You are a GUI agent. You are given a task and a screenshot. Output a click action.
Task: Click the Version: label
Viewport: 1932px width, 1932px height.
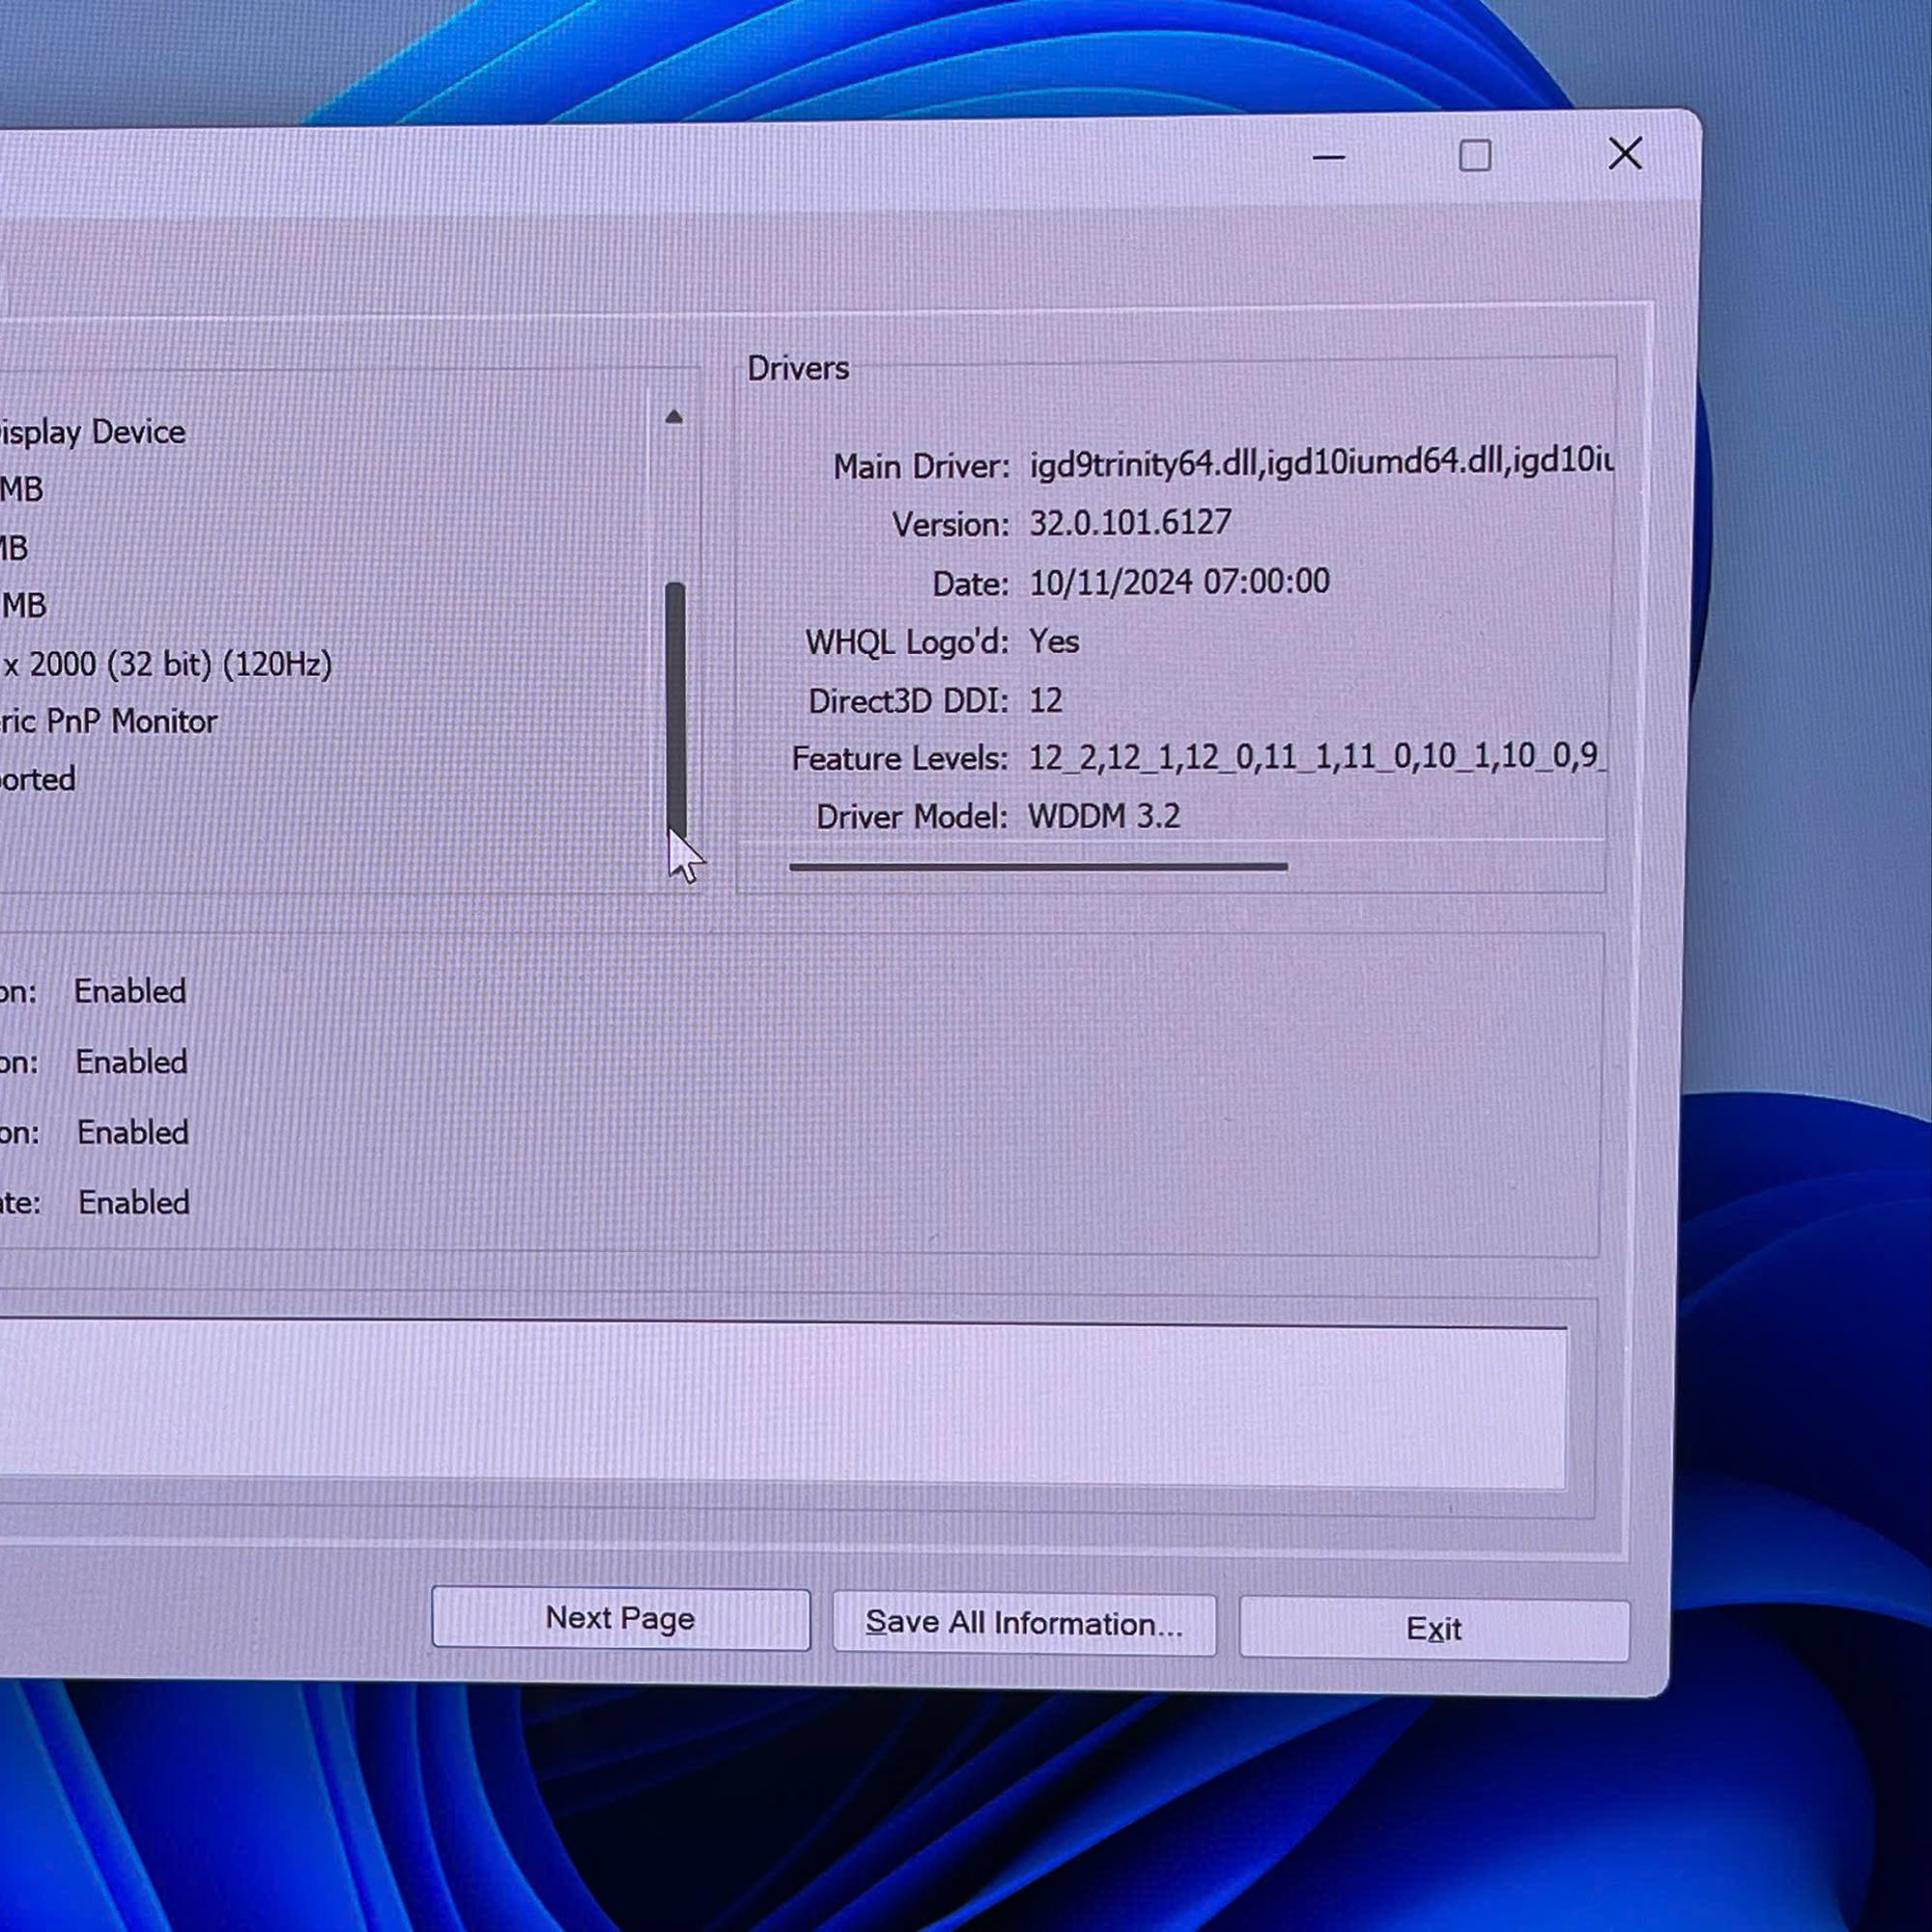click(950, 525)
